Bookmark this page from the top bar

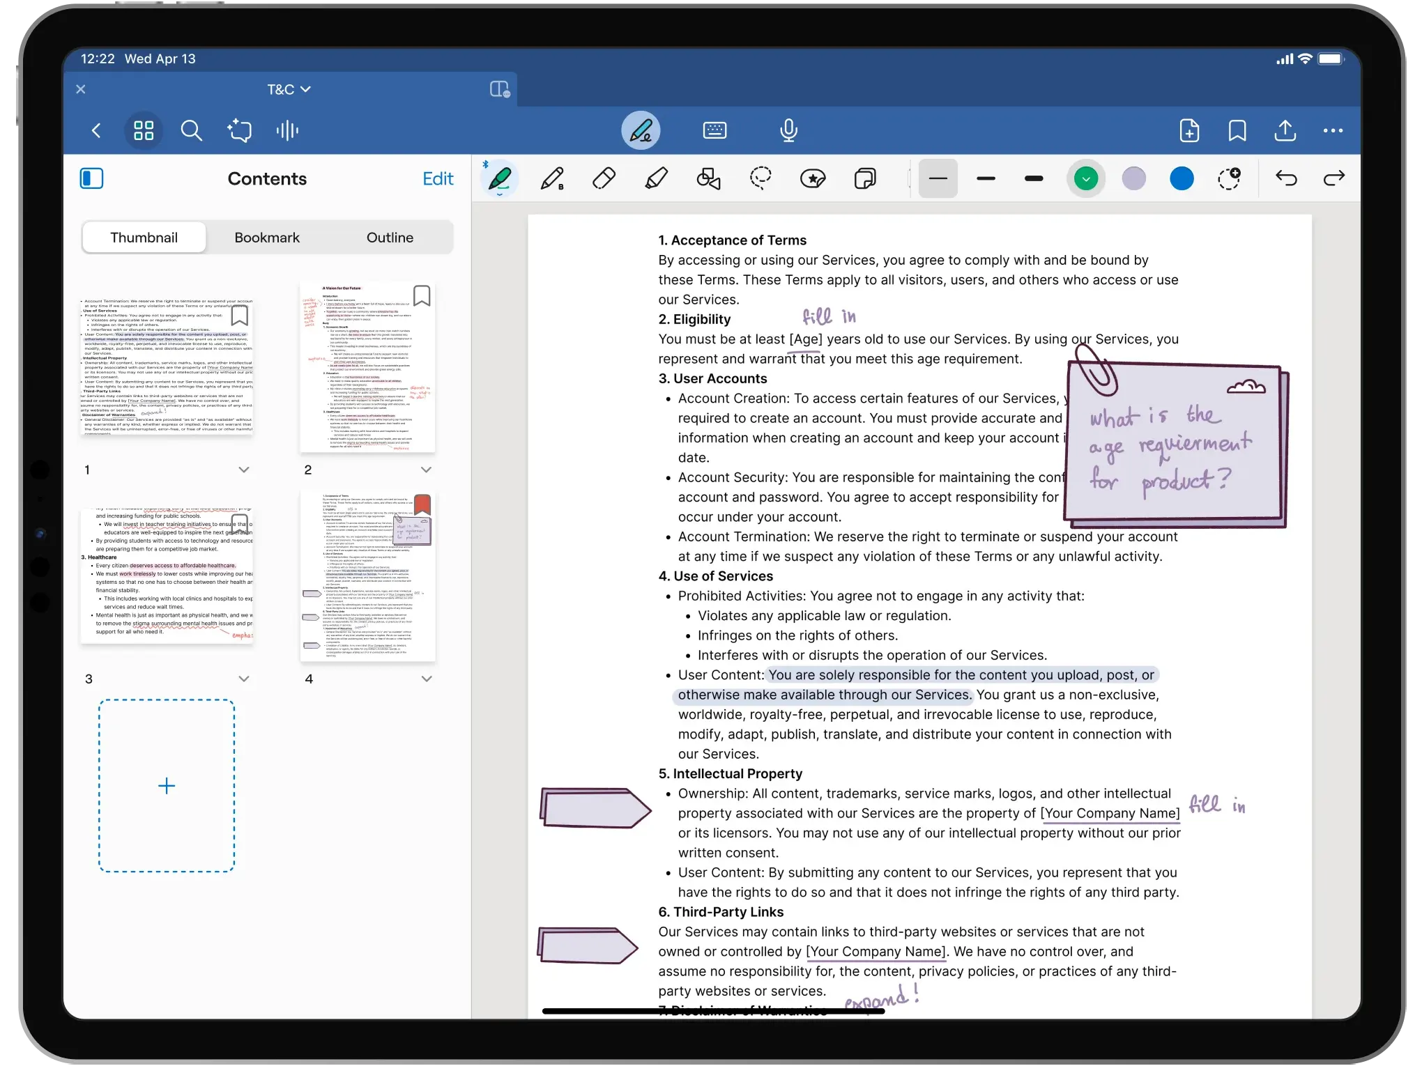coord(1237,130)
